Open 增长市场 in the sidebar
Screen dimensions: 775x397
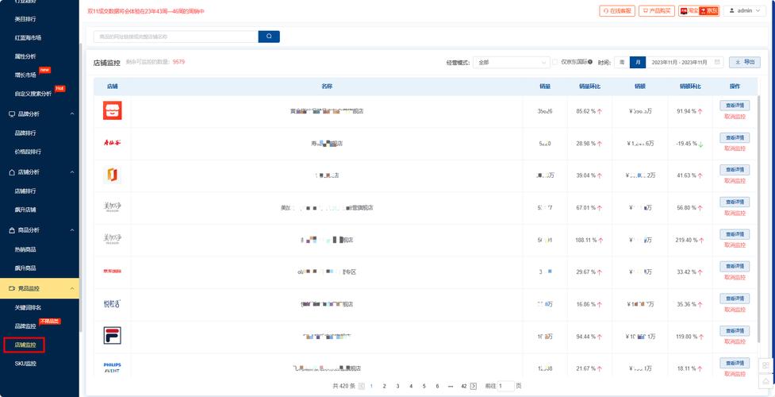25,75
